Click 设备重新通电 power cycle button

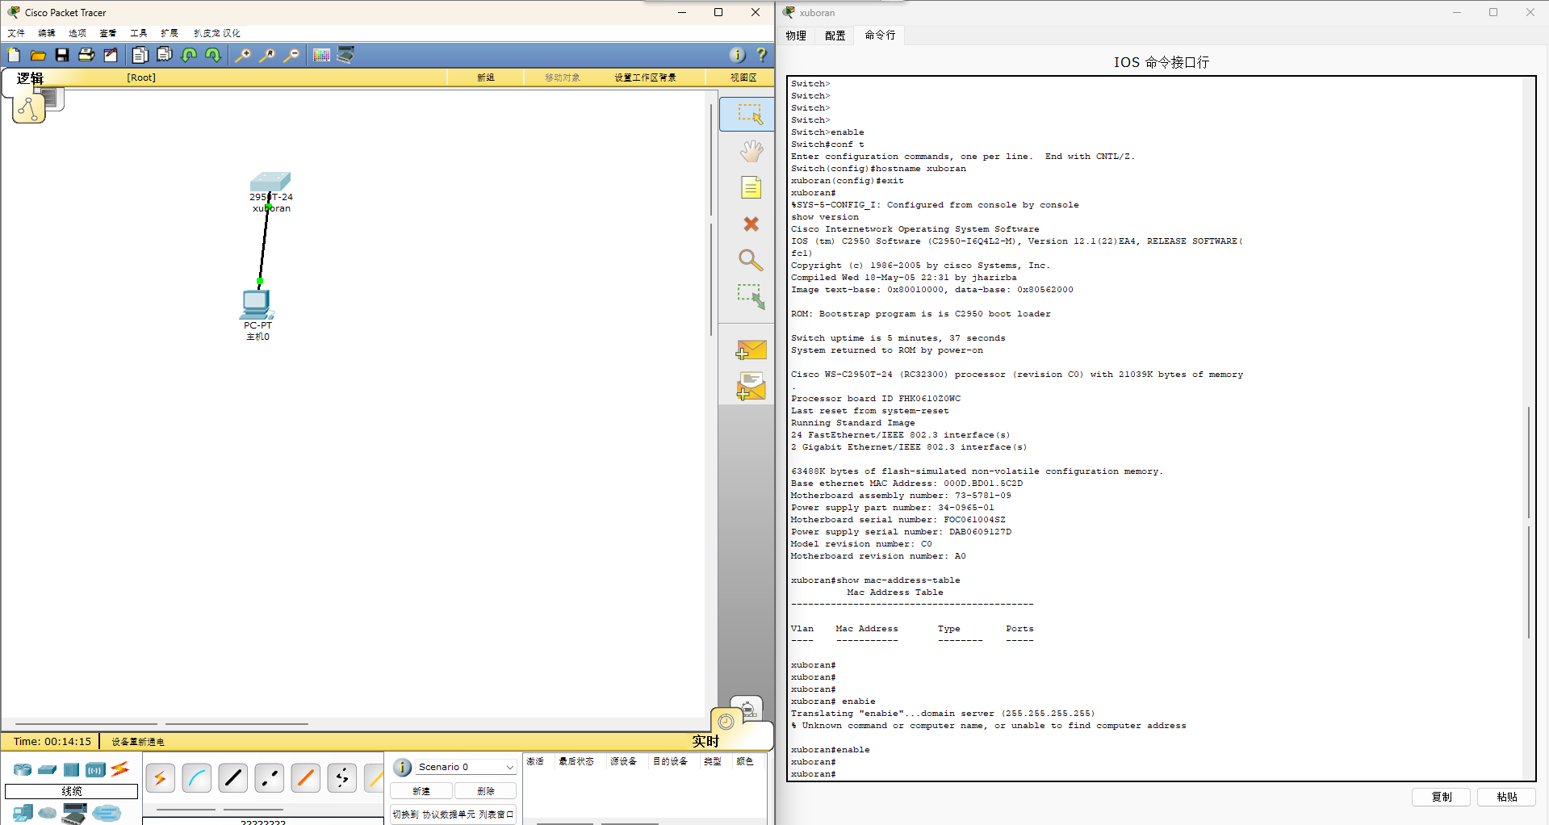coord(138,742)
